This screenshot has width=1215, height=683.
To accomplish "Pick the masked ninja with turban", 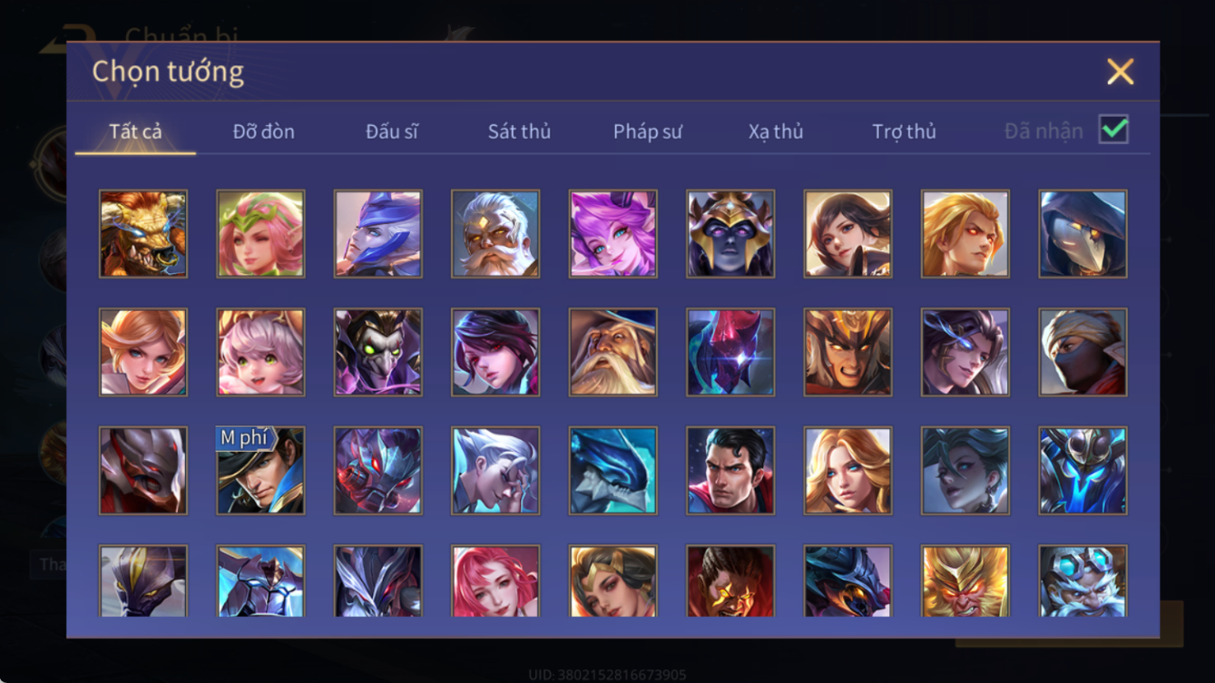I will click(1083, 353).
